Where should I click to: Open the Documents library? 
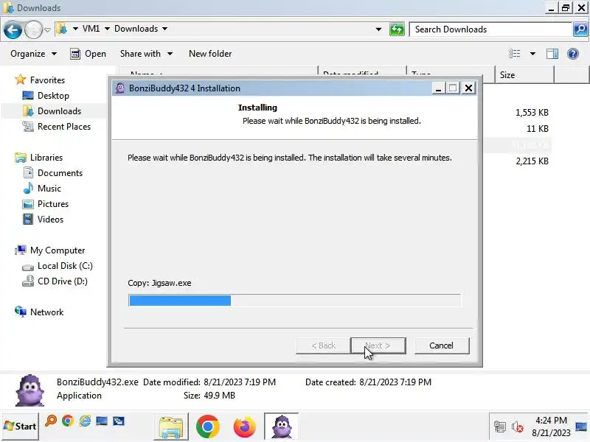click(x=60, y=173)
